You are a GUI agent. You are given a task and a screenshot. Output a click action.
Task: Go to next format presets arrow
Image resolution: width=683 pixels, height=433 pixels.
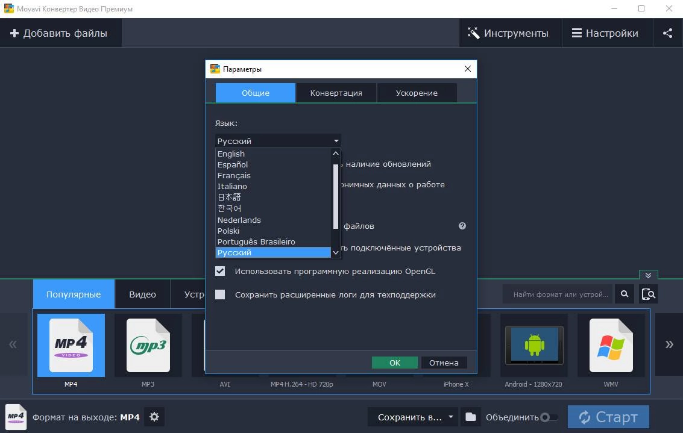(669, 344)
